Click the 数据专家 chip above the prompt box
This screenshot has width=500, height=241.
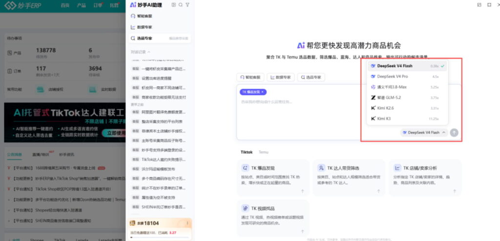[281, 77]
